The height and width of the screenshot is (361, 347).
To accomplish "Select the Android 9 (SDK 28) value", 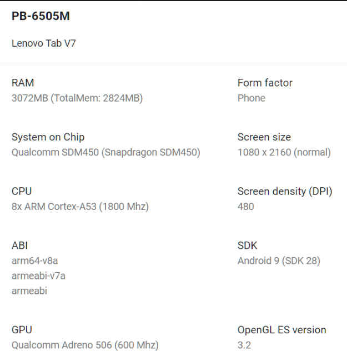I will coord(279,261).
